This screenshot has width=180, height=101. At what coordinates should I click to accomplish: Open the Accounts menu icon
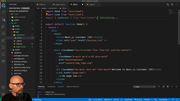point(3,87)
